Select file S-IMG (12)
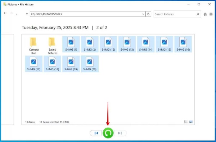 [x=108, y=44]
